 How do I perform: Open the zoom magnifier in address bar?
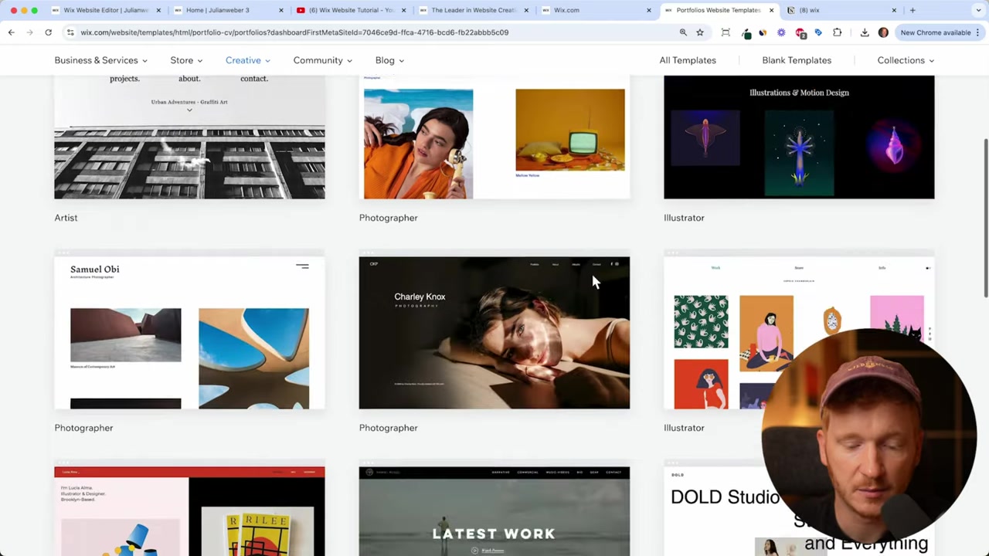click(x=683, y=32)
